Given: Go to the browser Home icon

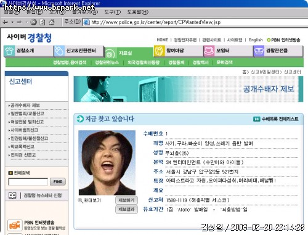Looking at the screenshot, I should point(52,22).
